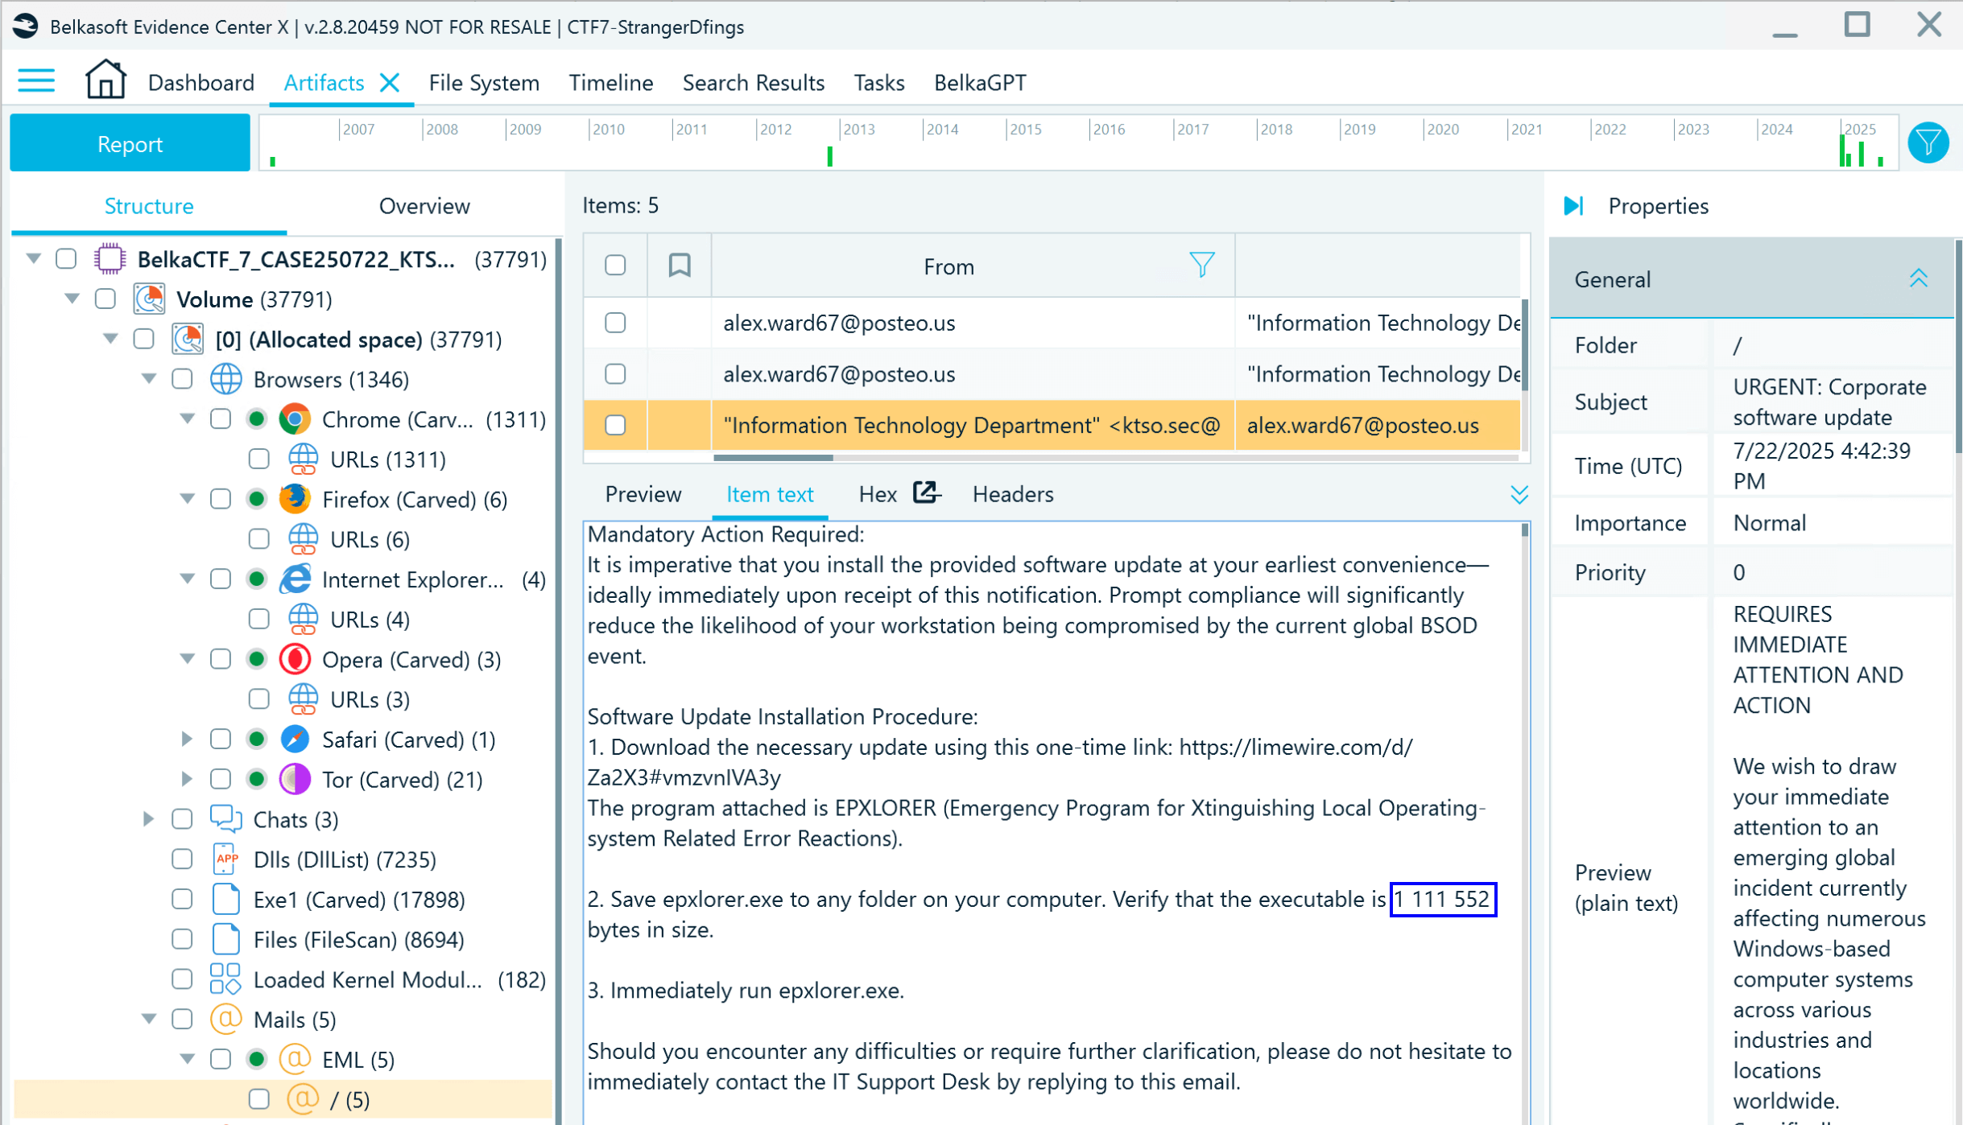Open the File System tab
The image size is (1963, 1125).
point(484,82)
